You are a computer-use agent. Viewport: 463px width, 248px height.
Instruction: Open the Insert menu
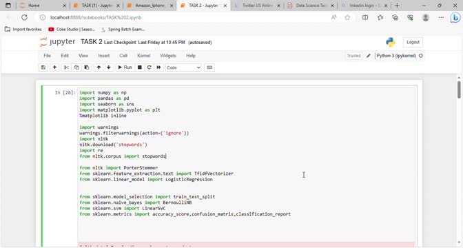pos(103,56)
